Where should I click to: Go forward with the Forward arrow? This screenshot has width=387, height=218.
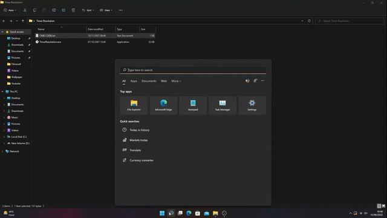pos(11,21)
